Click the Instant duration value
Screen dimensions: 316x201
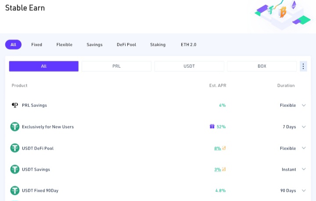[289, 169]
